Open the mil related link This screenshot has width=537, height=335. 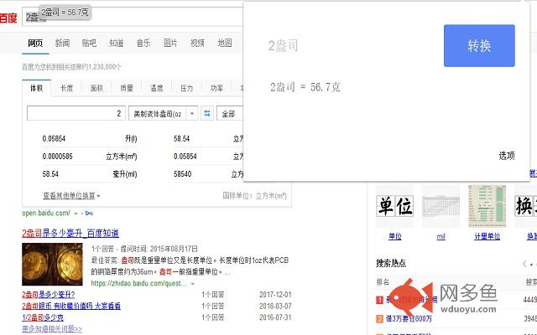(x=441, y=236)
